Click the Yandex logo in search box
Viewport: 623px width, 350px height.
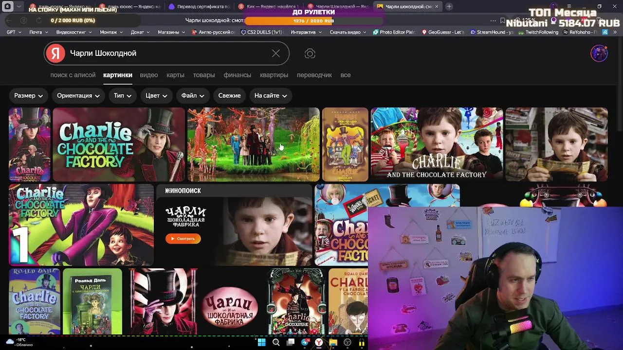coord(56,53)
